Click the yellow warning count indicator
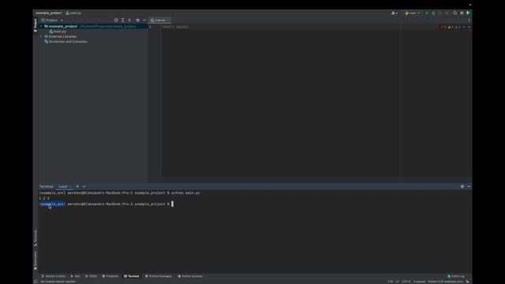 [451, 27]
